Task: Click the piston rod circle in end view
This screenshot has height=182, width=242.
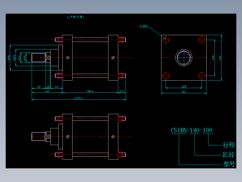Action: (184, 58)
